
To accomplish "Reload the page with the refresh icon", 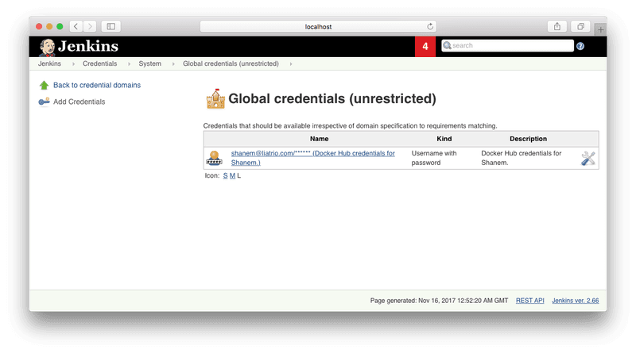I will [x=430, y=26].
